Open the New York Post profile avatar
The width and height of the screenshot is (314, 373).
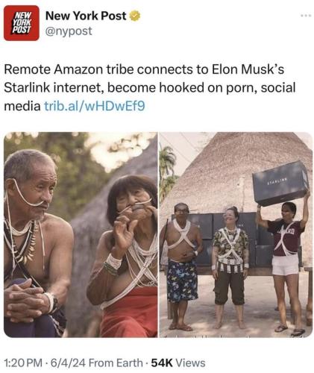[22, 23]
